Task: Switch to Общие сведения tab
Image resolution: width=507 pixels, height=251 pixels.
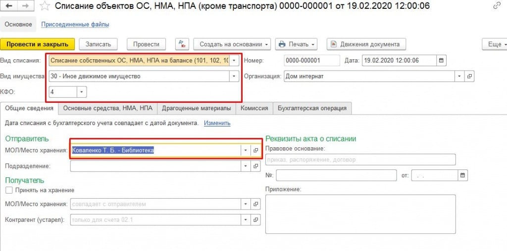Action: (x=29, y=108)
